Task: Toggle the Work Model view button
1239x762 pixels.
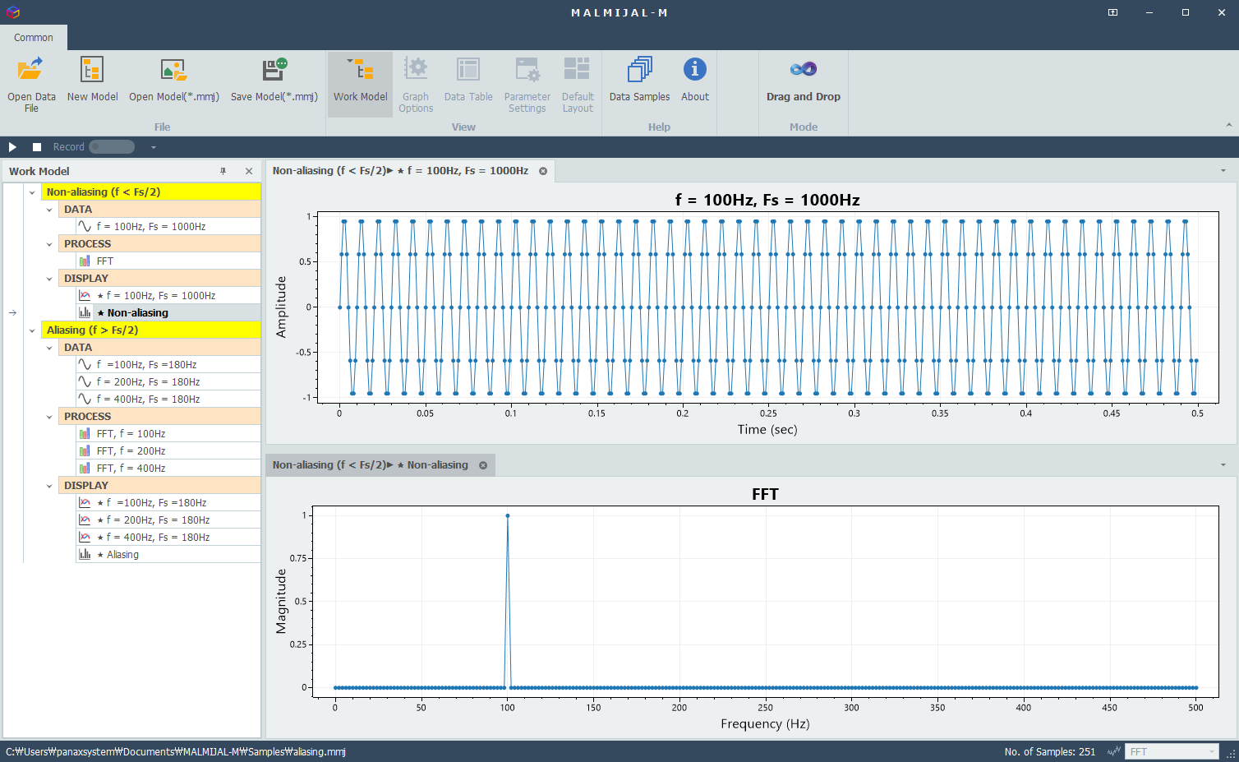Action: click(360, 84)
